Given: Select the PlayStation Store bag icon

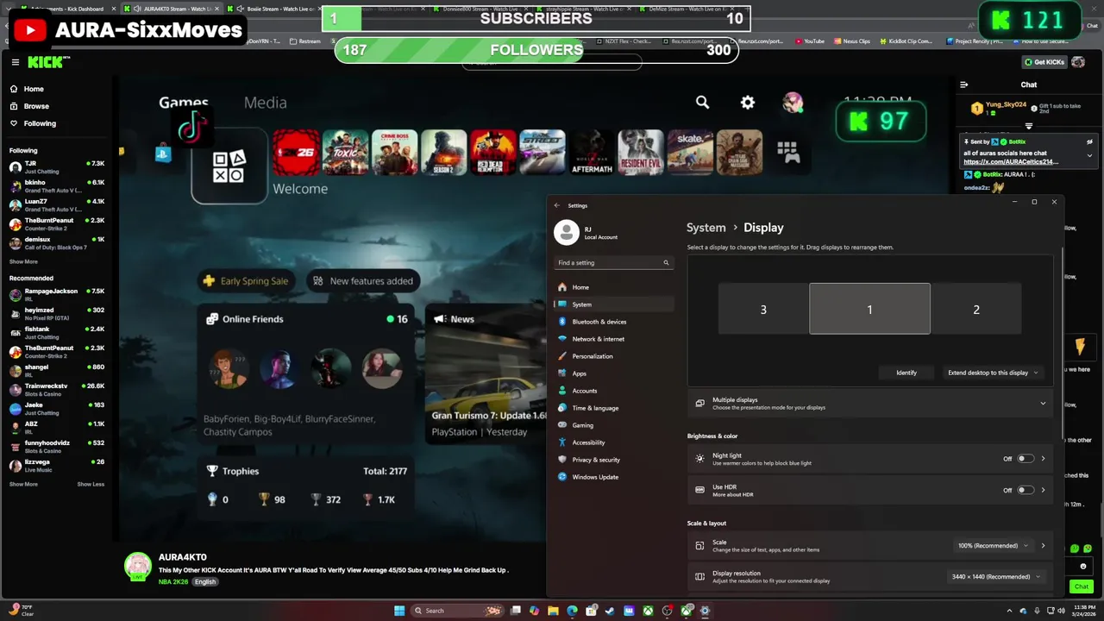Looking at the screenshot, I should click(x=163, y=154).
